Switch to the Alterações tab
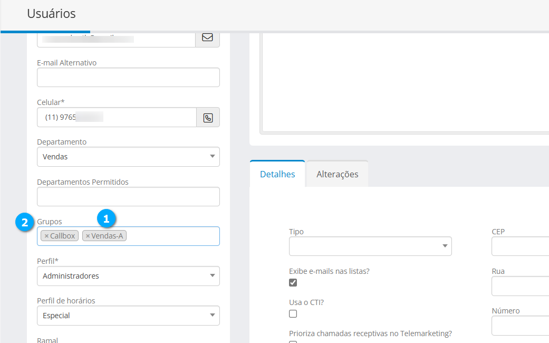The width and height of the screenshot is (549, 343). coord(337,174)
